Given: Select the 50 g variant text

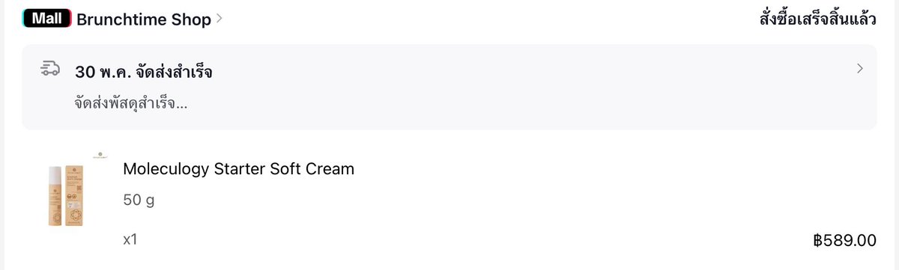Looking at the screenshot, I should pyautogui.click(x=139, y=201).
